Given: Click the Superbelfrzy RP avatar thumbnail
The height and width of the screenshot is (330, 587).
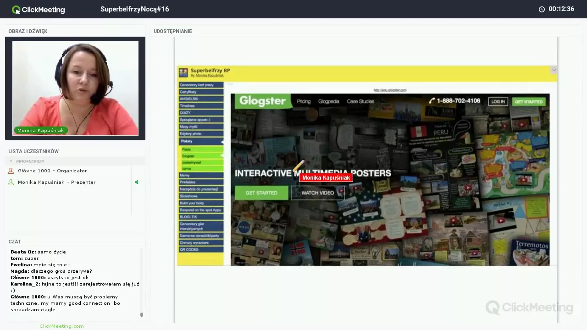Looking at the screenshot, I should [183, 72].
